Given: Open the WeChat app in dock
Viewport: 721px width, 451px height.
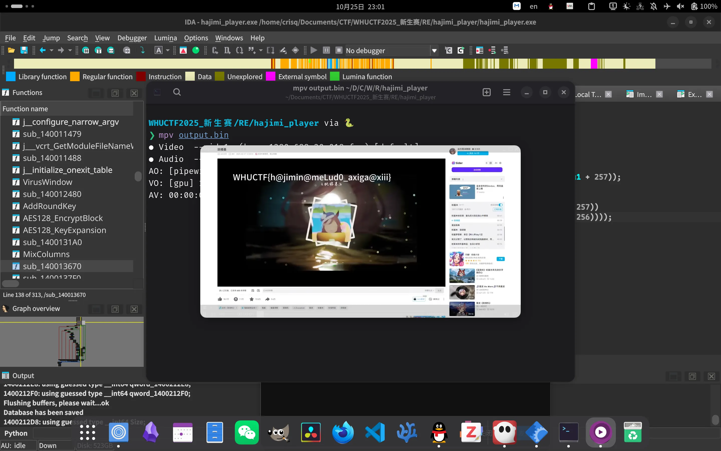Looking at the screenshot, I should click(x=247, y=432).
